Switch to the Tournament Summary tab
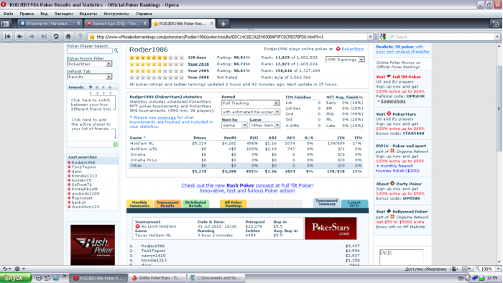Screen dimensions: 503x283 326,203
